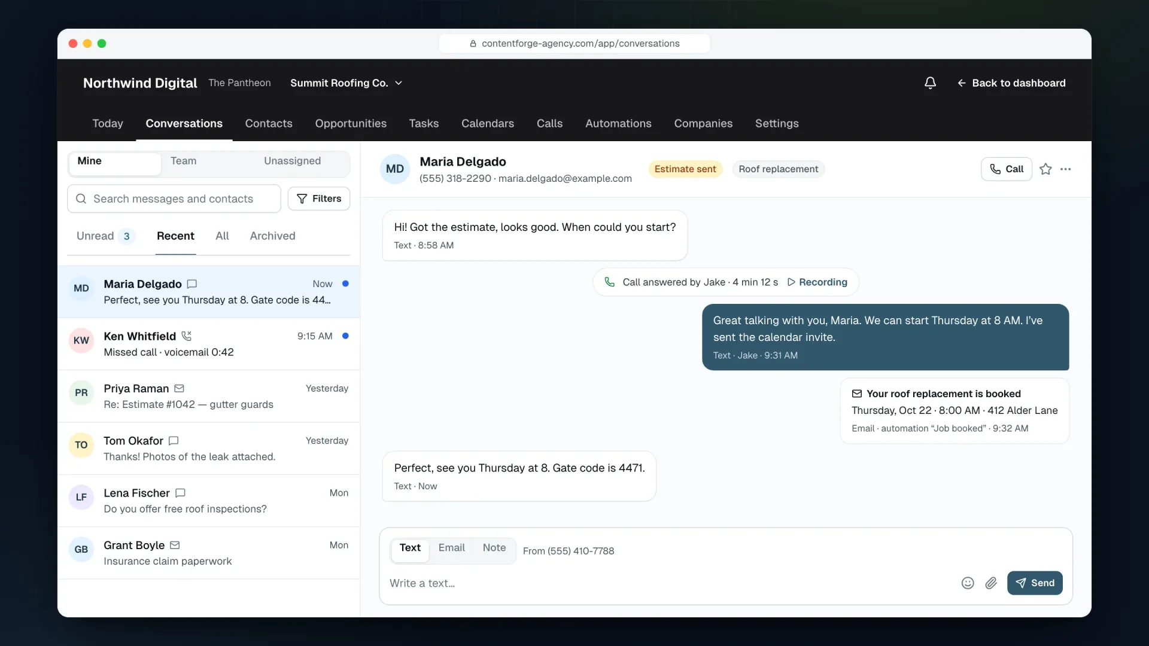Click Back to dashboard link
Viewport: 1149px width, 646px height.
[x=1011, y=83]
